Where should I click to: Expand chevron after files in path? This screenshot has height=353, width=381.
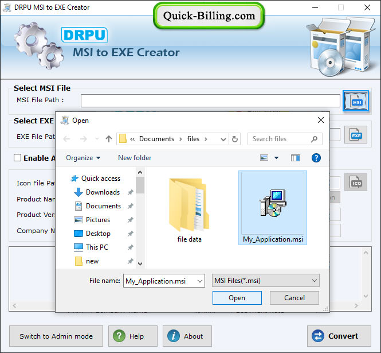pyautogui.click(x=206, y=139)
